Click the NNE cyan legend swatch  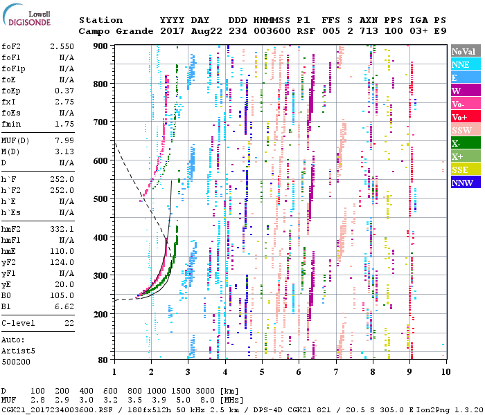point(466,64)
